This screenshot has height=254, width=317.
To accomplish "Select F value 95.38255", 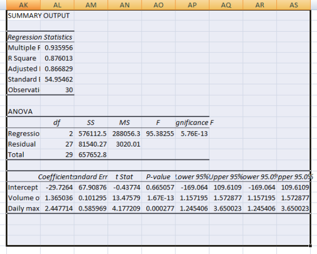I will (x=158, y=134).
